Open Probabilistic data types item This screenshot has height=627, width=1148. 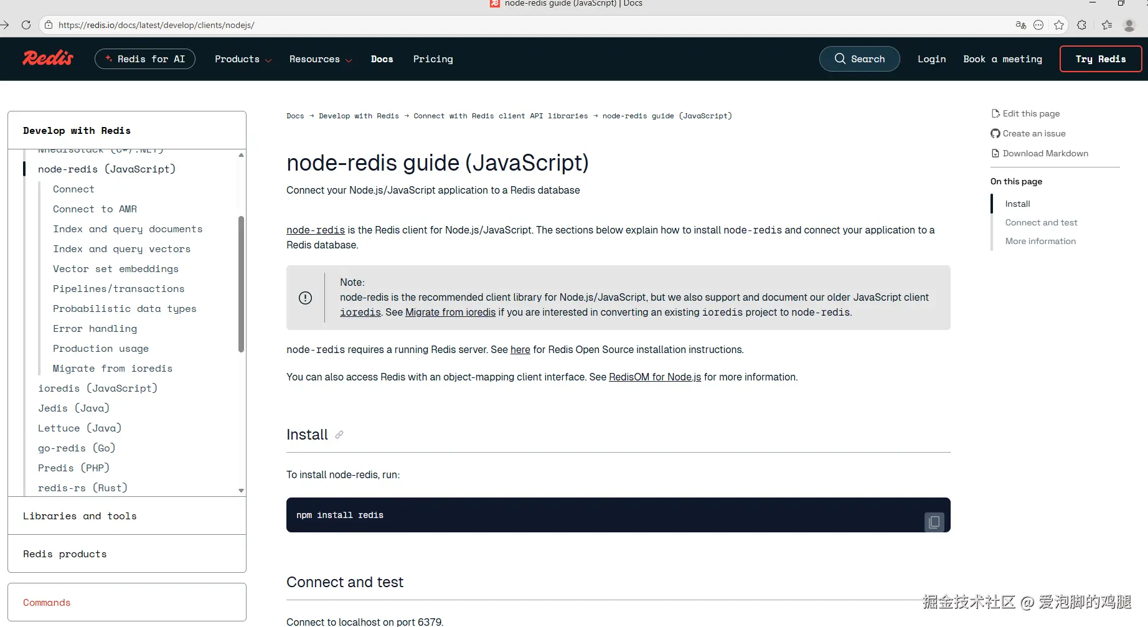point(125,309)
